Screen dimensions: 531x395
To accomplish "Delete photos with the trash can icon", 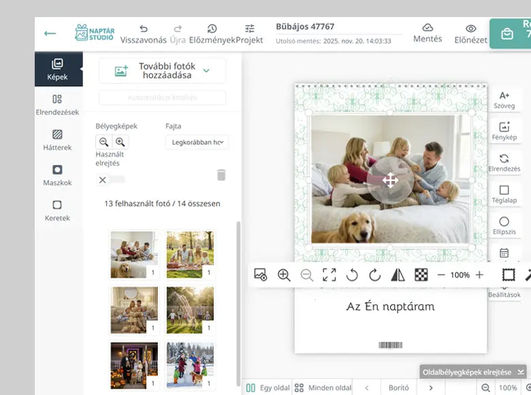I will (221, 175).
